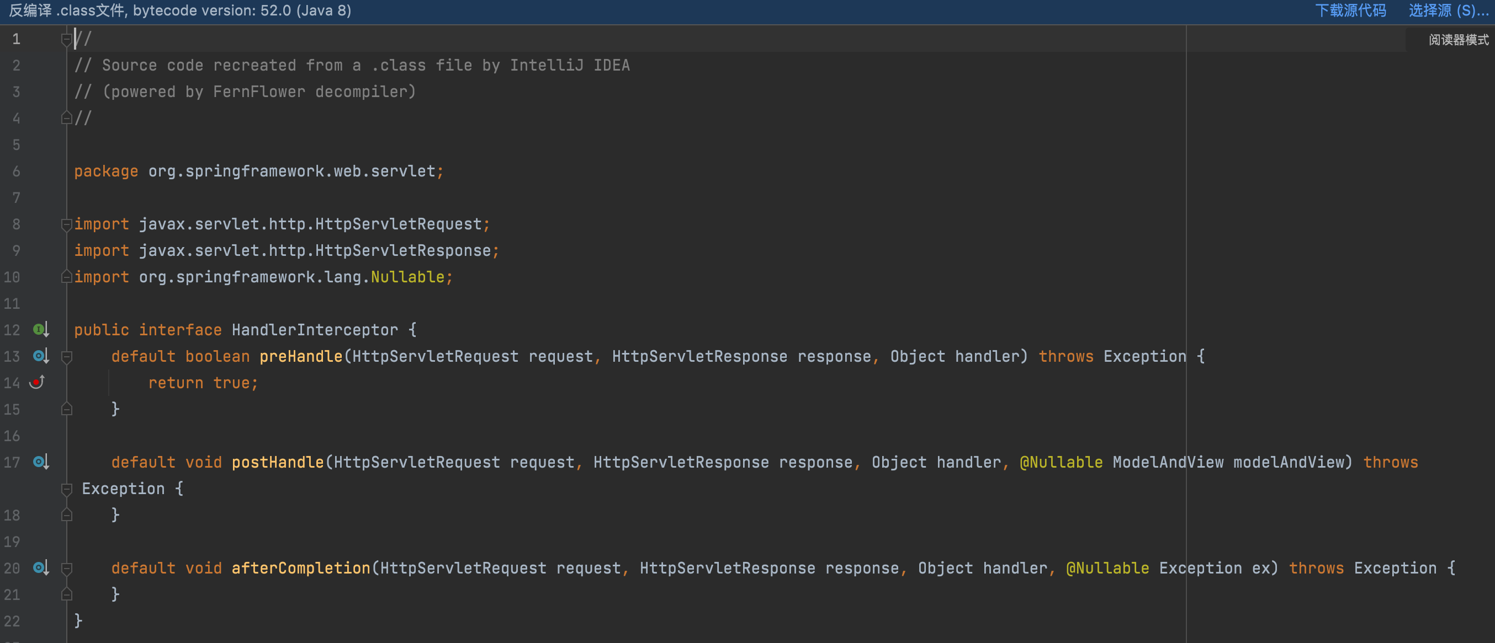Click the closing fold marker on line 18

point(66,515)
